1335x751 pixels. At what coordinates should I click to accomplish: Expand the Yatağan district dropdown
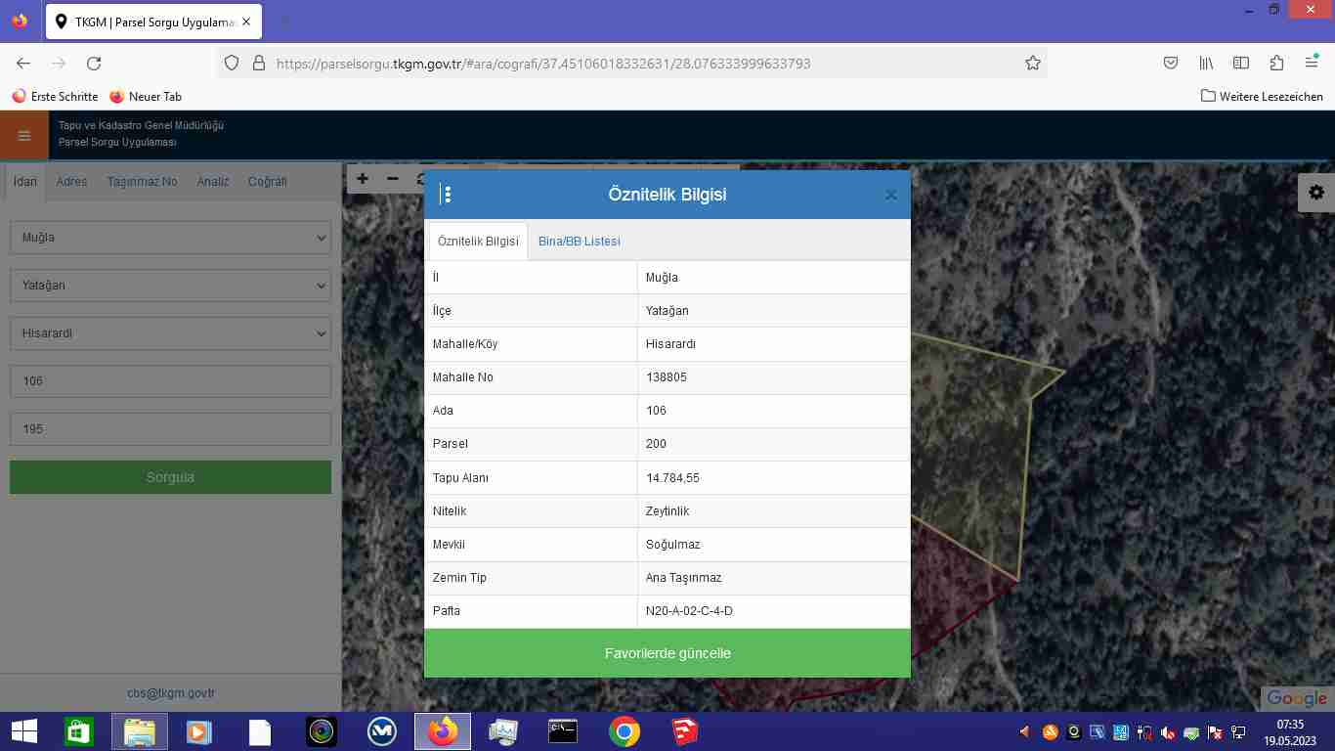point(170,286)
